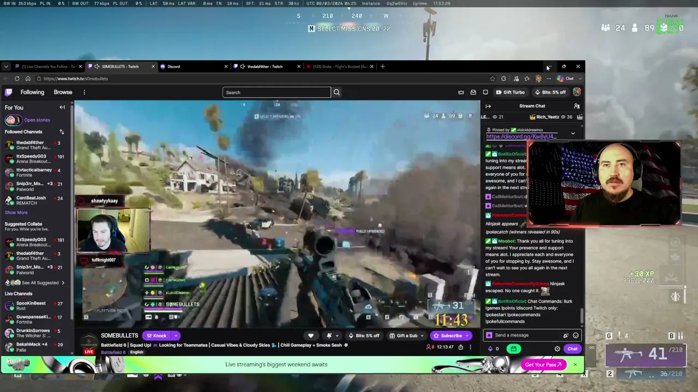698x392 pixels.
Task: Click the Twitch logo home icon
Action: 9,92
